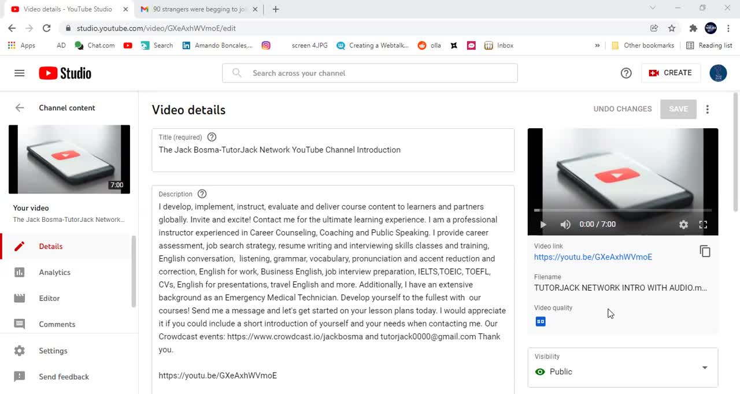
Task: Click the page vertical scrollbar
Action: click(x=736, y=151)
